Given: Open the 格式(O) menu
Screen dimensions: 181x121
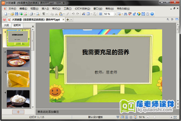Looking at the screenshot, I should click(x=56, y=8).
